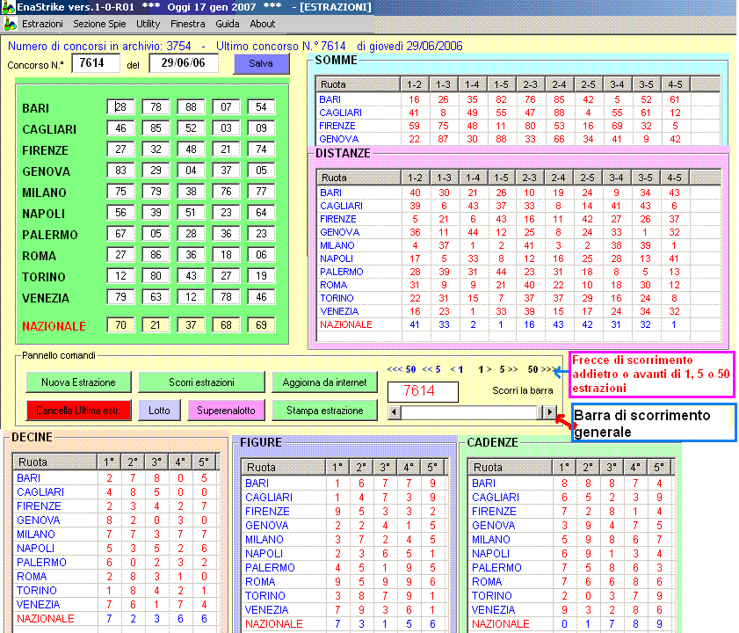Click MILANO fourth number field 76
The height and width of the screenshot is (633, 739).
coord(226,192)
